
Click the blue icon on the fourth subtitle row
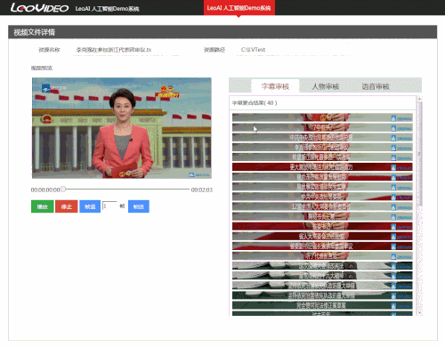point(393,148)
